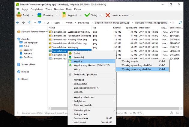189x127 pixels.
Task: Go back with the left arrow
Action: (18, 23)
